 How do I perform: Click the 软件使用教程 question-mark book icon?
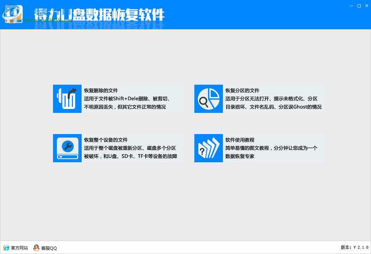pyautogui.click(x=208, y=148)
